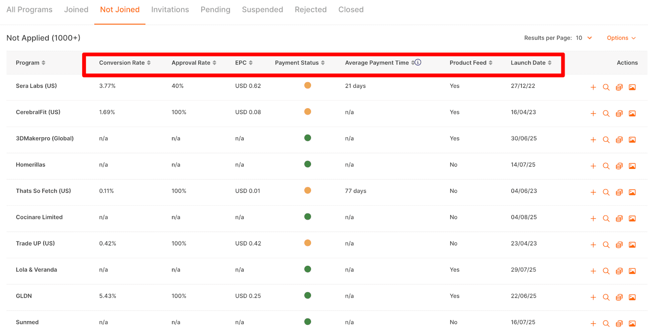Click the GLDN program name
This screenshot has height=335, width=648.
click(24, 296)
